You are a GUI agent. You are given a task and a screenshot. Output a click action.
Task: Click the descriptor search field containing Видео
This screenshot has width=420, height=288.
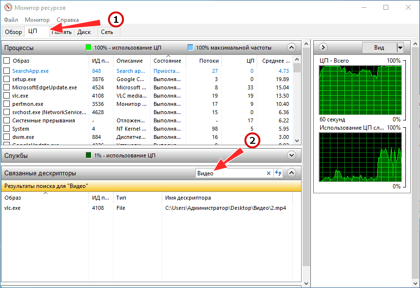(x=229, y=173)
